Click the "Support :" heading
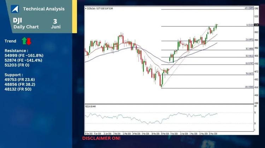The height and width of the screenshot is (148, 265). click(14, 75)
